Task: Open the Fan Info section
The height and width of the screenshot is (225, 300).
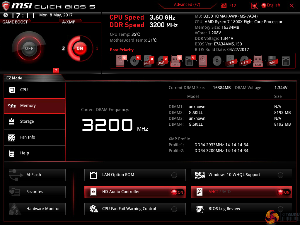Action: [35, 137]
